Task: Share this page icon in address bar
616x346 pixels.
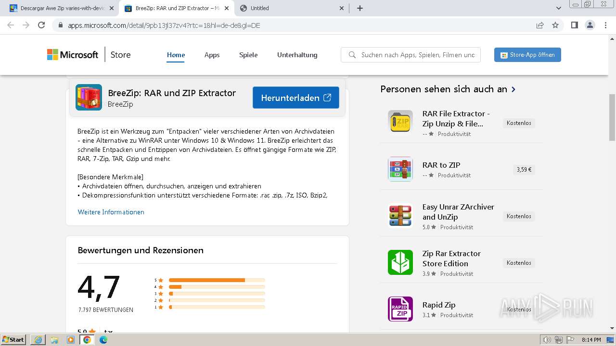Action: pyautogui.click(x=540, y=25)
